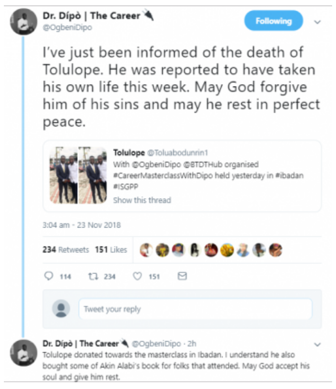
Task: Click the grey default avatar in reply box
Action: coord(61,309)
